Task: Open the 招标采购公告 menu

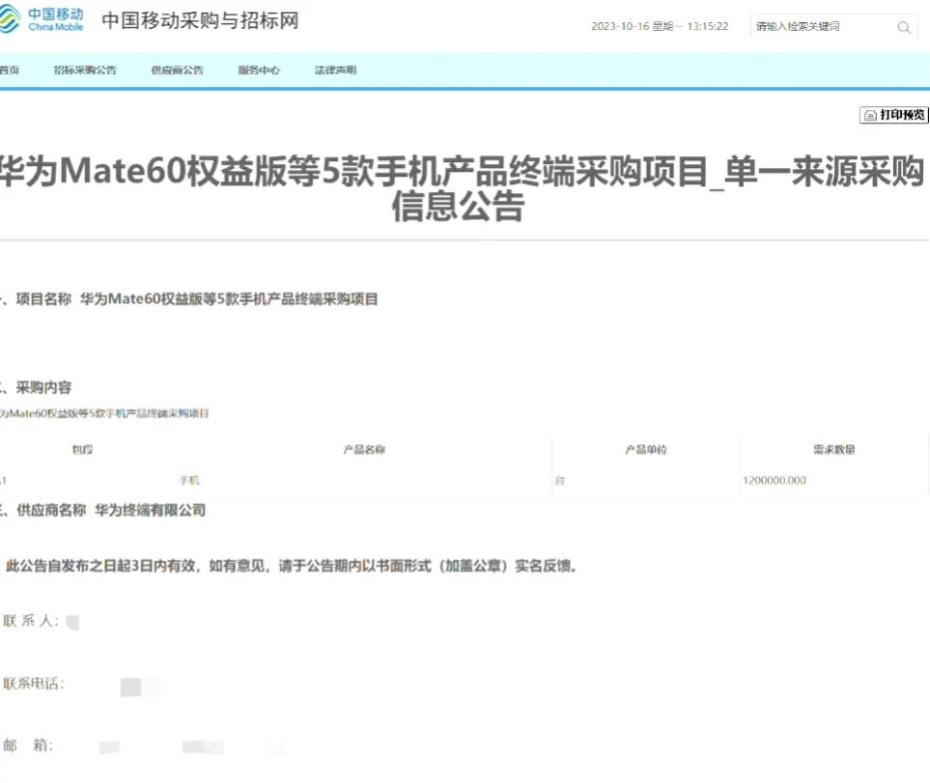Action: click(85, 70)
